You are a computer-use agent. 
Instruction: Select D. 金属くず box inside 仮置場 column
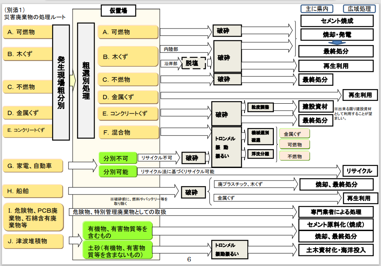(128, 97)
